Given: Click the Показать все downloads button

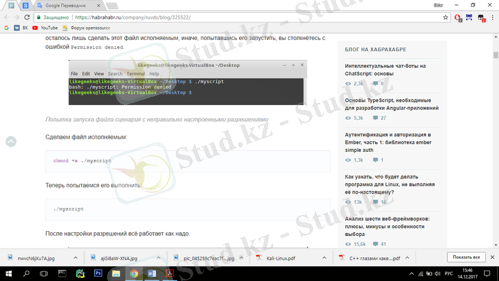Looking at the screenshot, I should click(x=466, y=257).
